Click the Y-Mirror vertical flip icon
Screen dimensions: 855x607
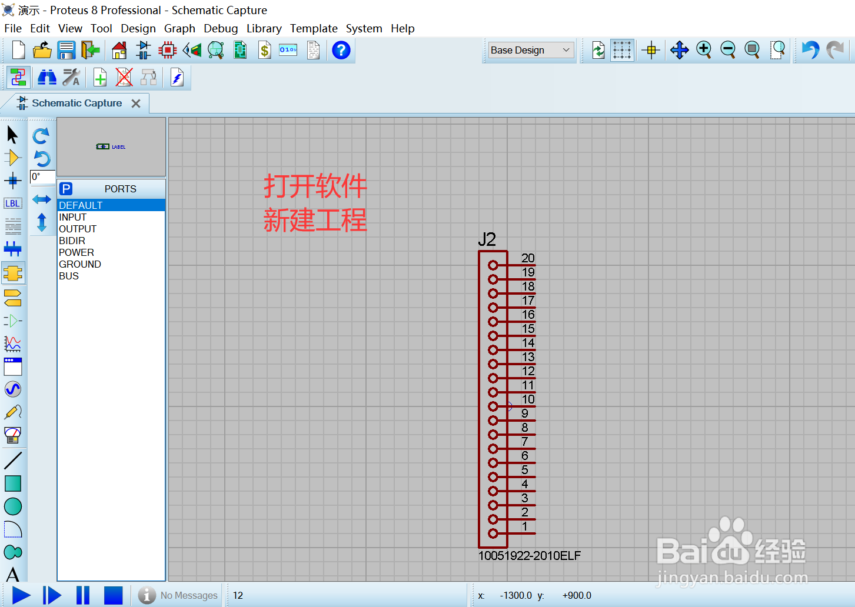[x=41, y=222]
